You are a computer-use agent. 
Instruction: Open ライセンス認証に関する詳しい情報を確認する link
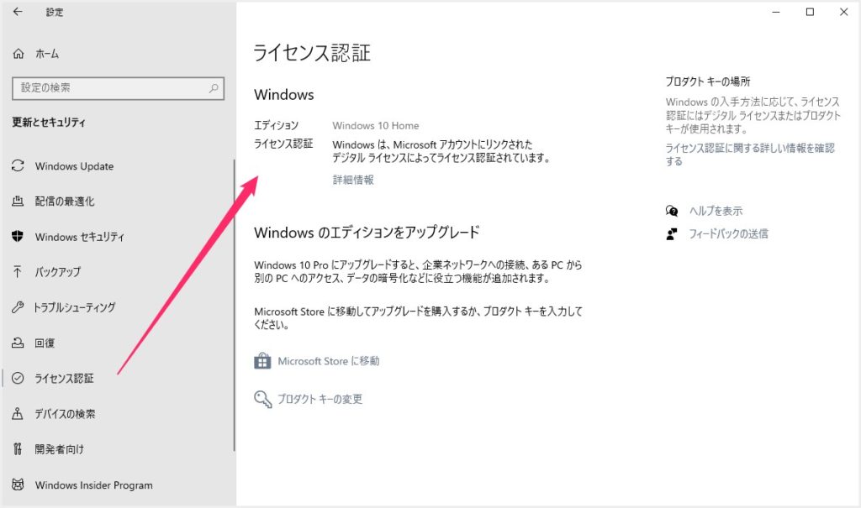click(x=750, y=154)
